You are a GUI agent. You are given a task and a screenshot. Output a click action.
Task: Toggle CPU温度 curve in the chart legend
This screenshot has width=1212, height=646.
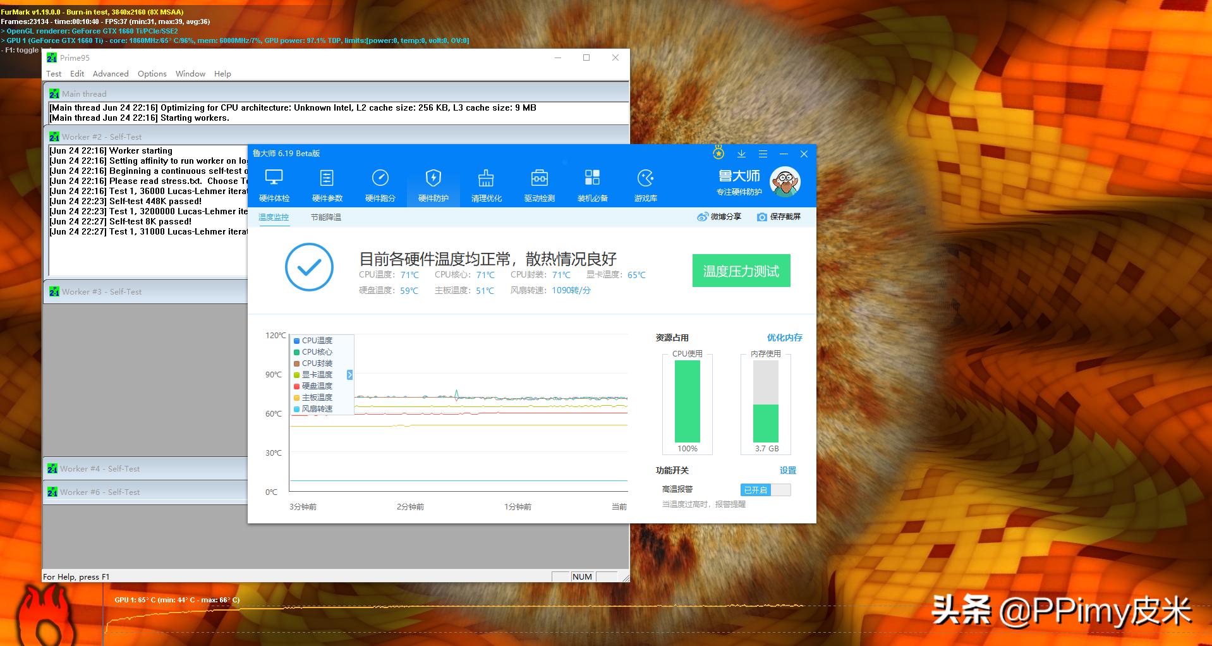(313, 340)
